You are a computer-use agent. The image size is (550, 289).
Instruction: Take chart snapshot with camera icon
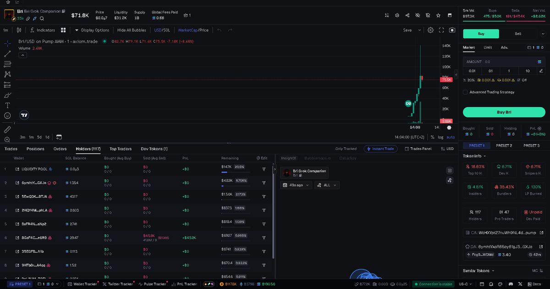click(x=452, y=30)
